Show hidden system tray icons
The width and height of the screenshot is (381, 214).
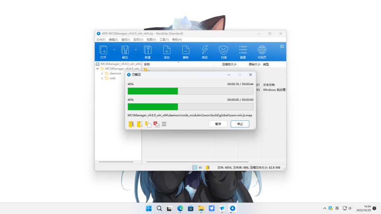324,208
